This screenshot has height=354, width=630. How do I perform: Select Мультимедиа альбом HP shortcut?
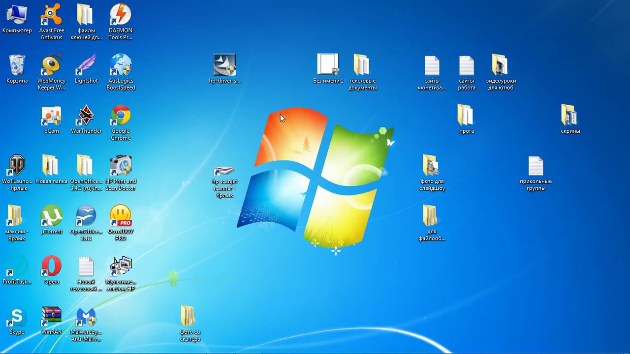[x=121, y=274]
